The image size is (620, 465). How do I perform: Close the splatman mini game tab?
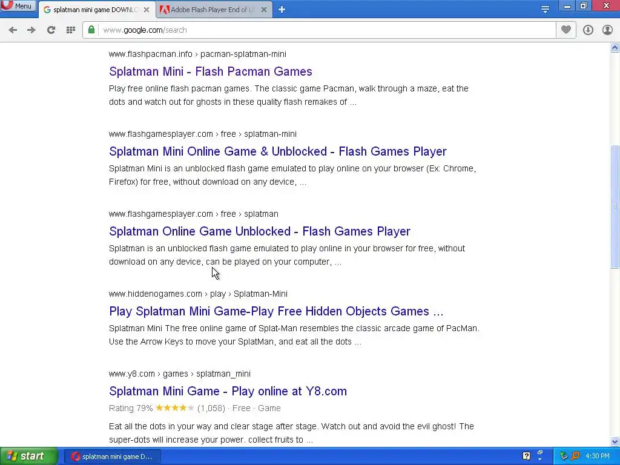[147, 10]
